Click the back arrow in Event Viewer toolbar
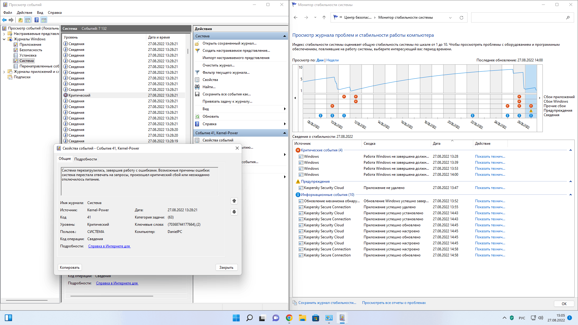The width and height of the screenshot is (578, 325). (x=4, y=20)
